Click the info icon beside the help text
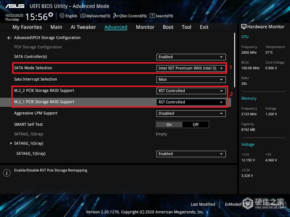Image resolution: width=290 pixels, height=217 pixels. coord(7,173)
